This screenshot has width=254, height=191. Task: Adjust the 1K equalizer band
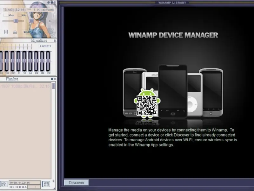(x=18, y=61)
